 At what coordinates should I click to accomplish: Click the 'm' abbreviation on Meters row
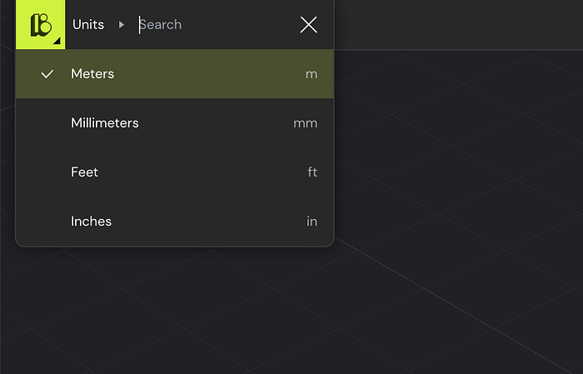click(311, 74)
